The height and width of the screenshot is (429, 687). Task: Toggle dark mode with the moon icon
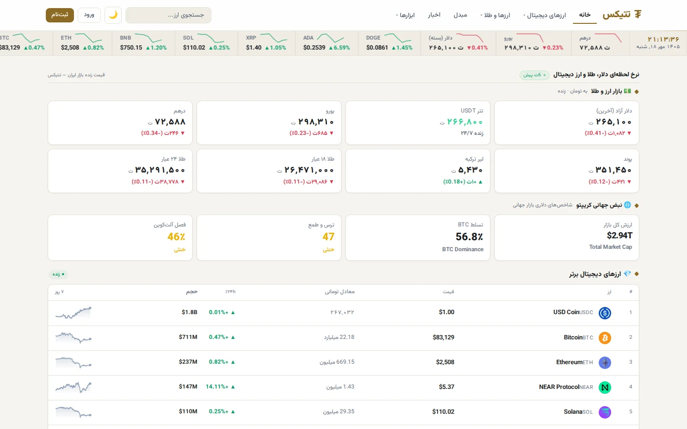point(113,15)
